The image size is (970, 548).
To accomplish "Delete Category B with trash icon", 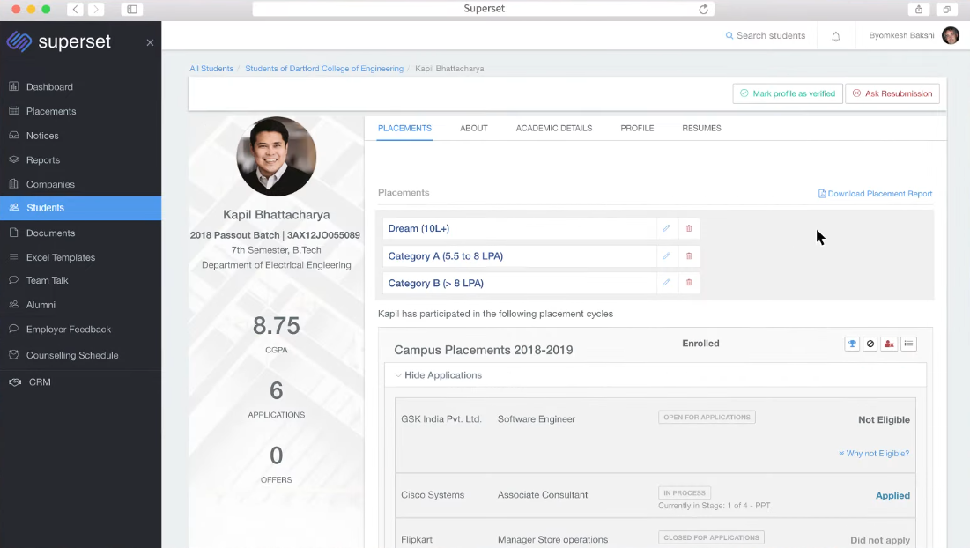I will point(689,283).
